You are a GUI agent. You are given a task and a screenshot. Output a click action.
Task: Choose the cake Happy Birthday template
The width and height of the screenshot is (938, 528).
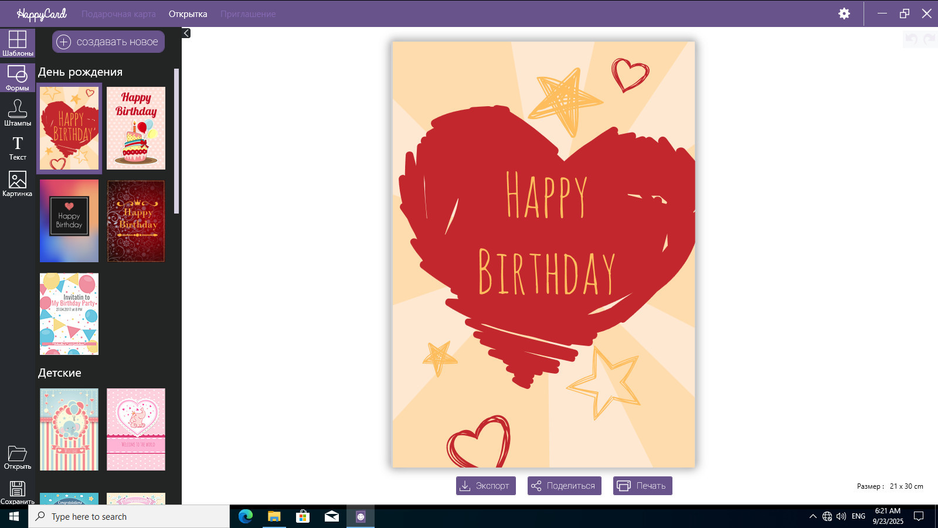136,128
